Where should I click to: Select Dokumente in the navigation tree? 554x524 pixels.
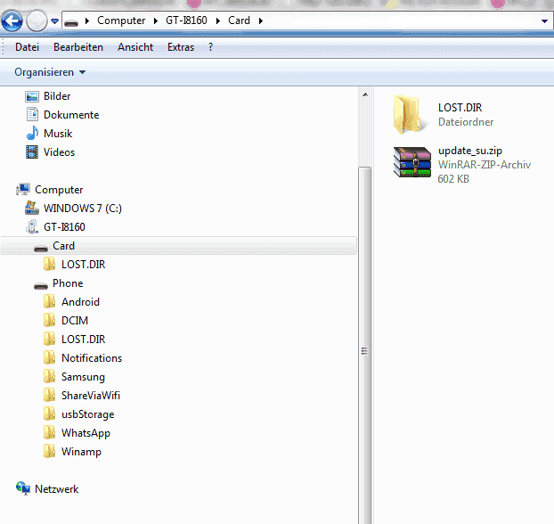71,115
